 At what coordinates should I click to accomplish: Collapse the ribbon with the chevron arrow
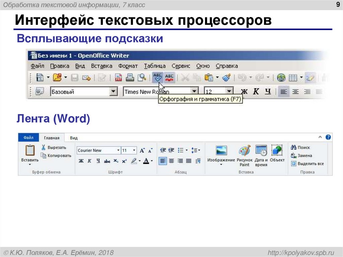[320, 137]
